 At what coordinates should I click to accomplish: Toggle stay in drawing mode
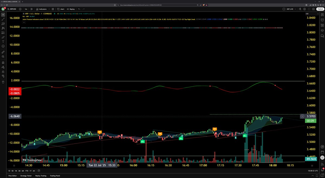click(3, 67)
